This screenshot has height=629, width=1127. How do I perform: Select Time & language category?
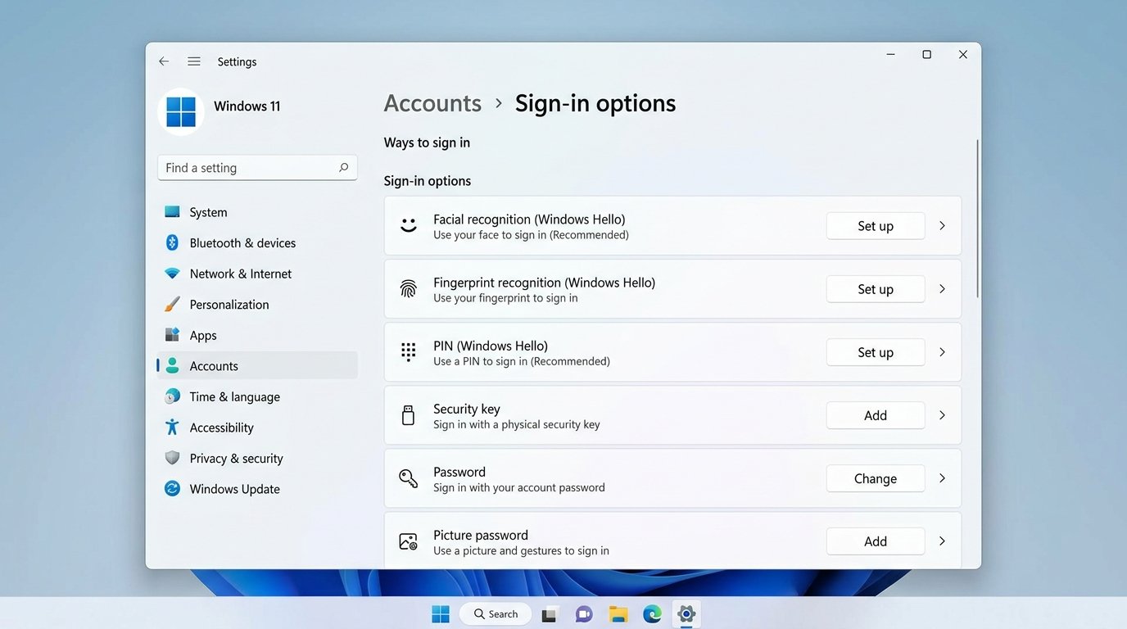(x=257, y=396)
